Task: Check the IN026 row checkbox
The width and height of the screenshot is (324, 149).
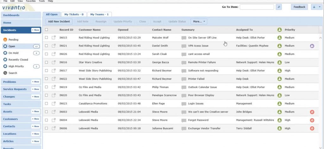Action: [47, 54]
